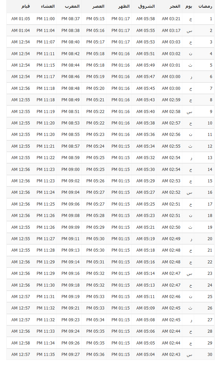Select Qiyam time 01:04 AM on day 2
The image size is (221, 365).
(x=20, y=31)
